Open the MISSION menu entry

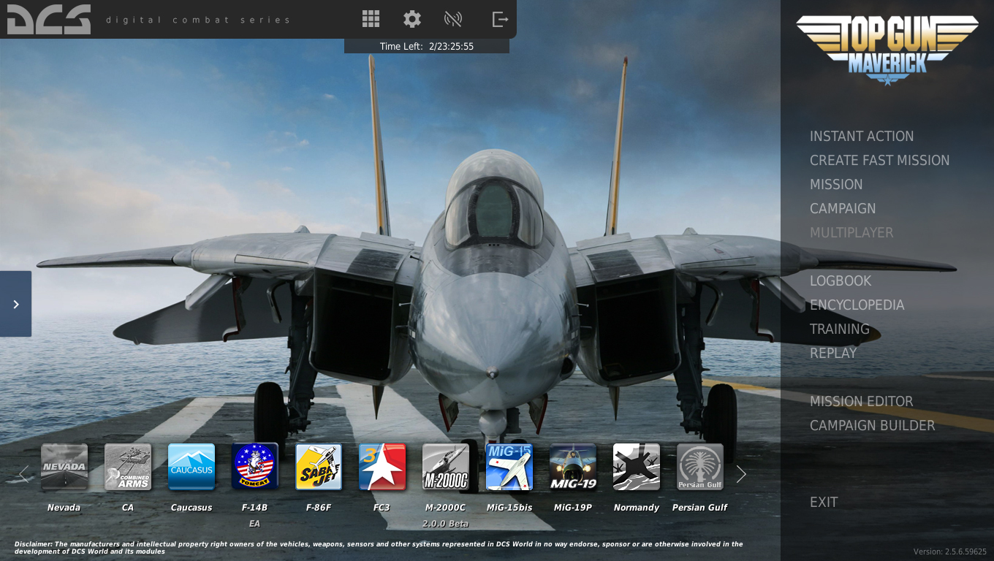pos(836,185)
